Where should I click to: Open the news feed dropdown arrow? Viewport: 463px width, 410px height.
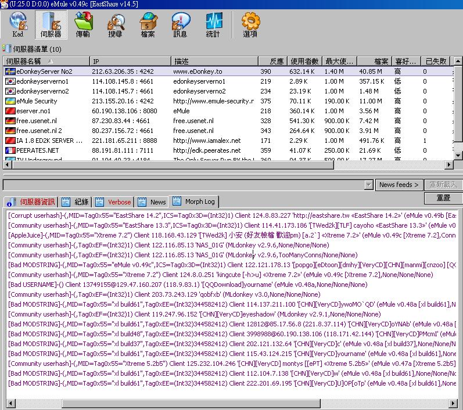(x=368, y=185)
